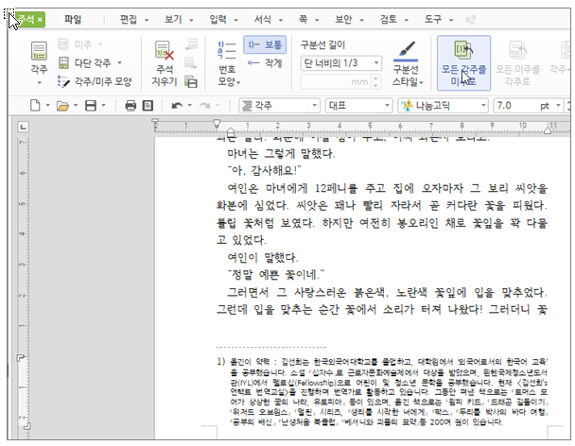
Task: Expand the 미주 dropdown arrow
Action: [x=100, y=44]
